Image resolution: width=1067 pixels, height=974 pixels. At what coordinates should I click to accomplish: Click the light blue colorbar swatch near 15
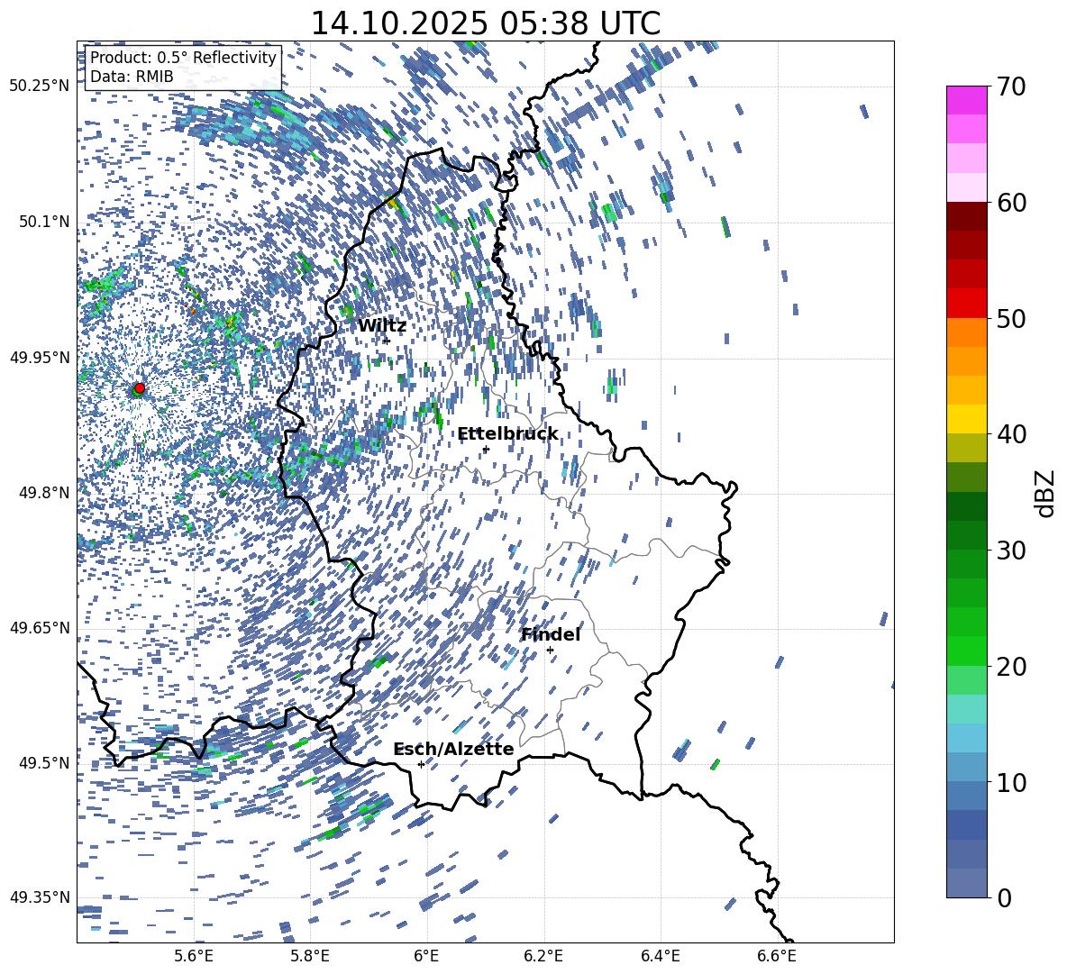pyautogui.click(x=967, y=738)
